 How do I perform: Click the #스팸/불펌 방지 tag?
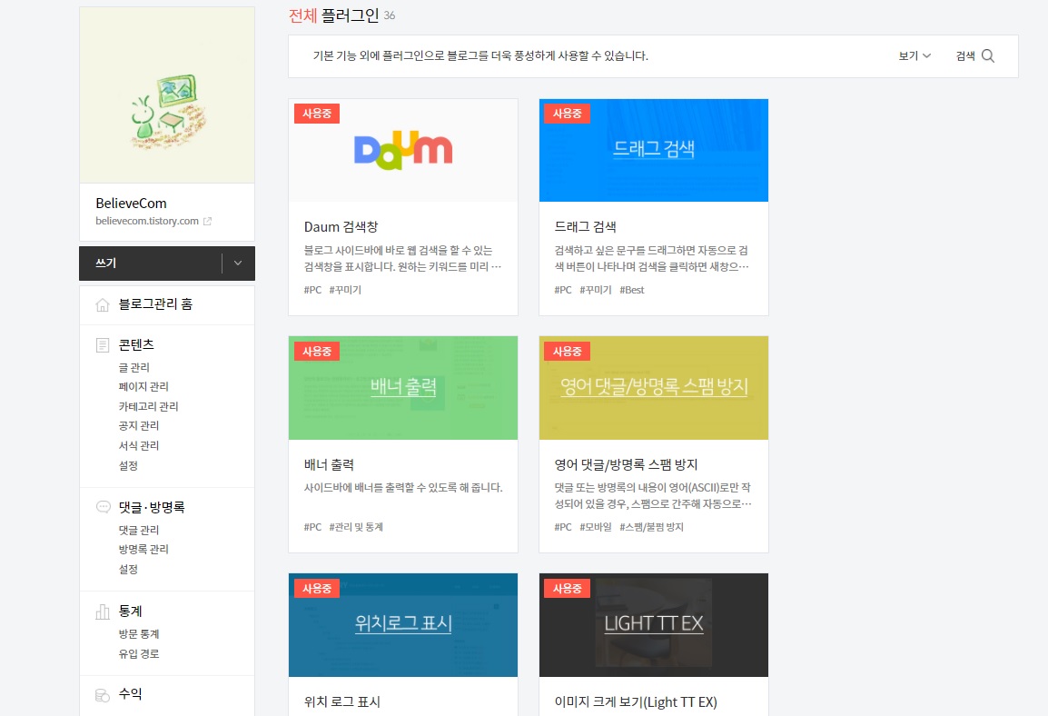point(652,528)
